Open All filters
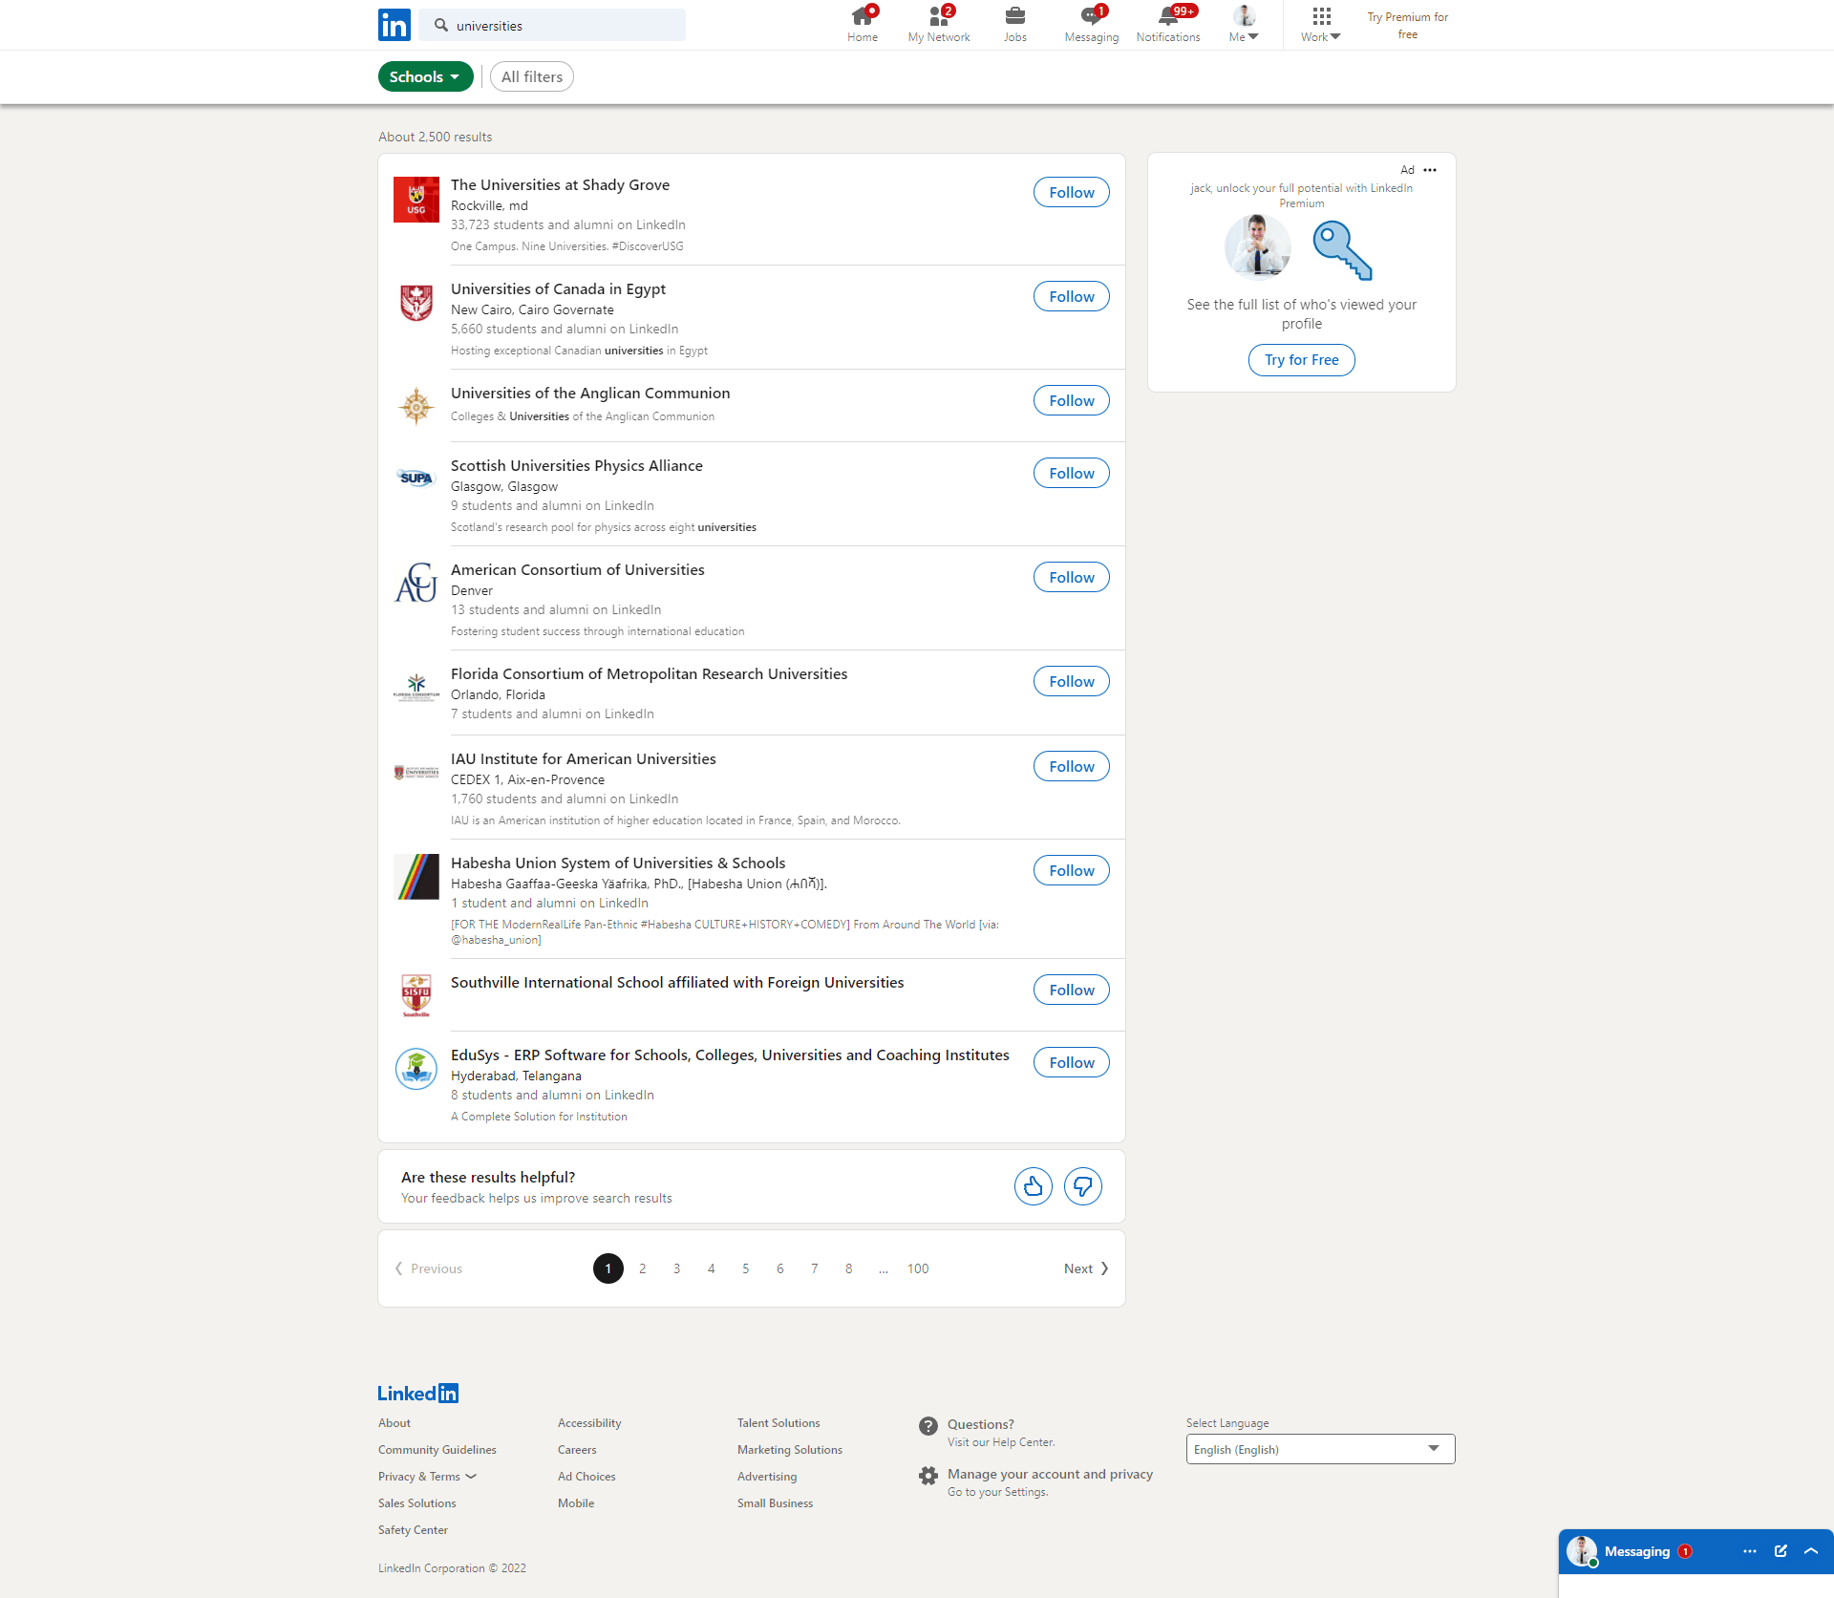1834x1598 pixels. pyautogui.click(x=532, y=76)
